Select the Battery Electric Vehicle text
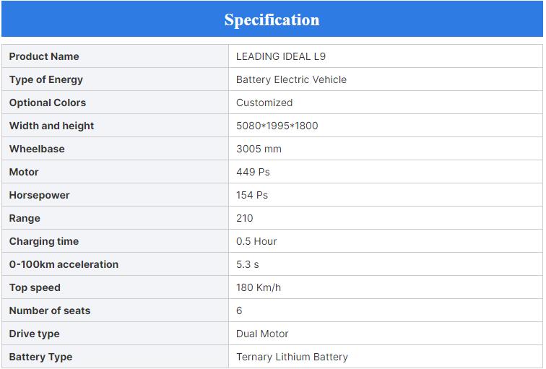546x369 pixels. [291, 79]
